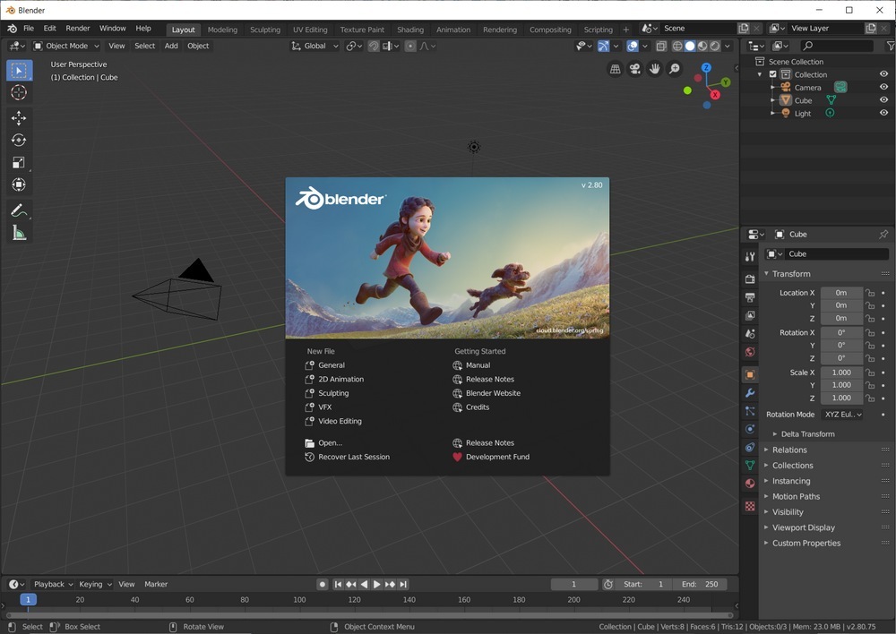Toggle auto keying record button
The width and height of the screenshot is (896, 634).
323,585
